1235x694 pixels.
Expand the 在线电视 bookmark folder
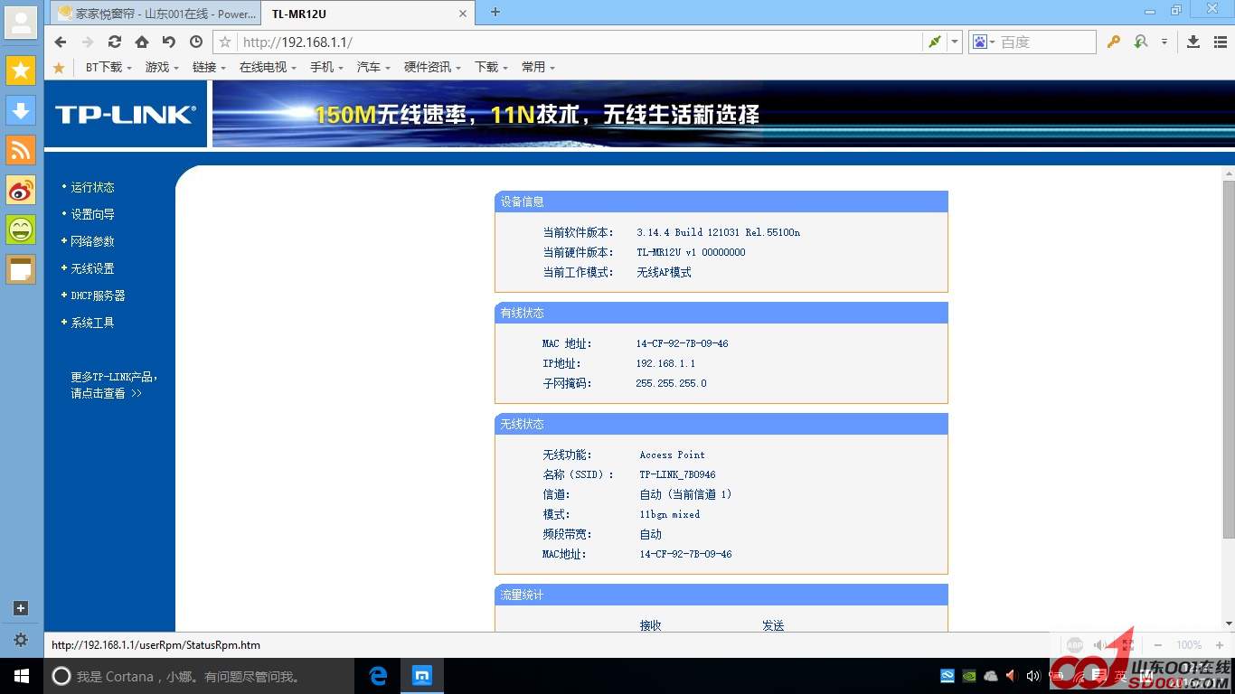click(x=268, y=67)
